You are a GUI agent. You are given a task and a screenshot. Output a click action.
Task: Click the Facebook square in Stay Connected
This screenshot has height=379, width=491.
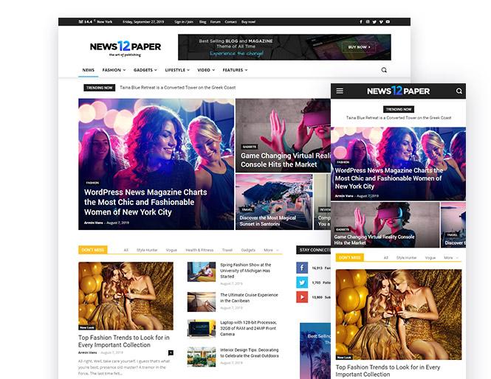pos(302,268)
